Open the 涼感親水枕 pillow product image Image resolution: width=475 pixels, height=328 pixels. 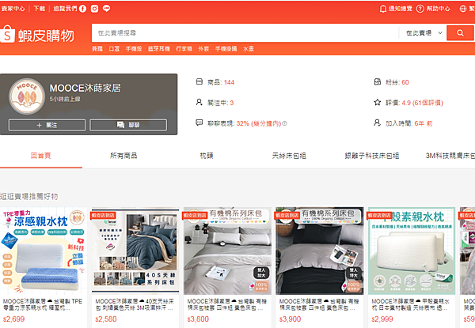tap(44, 251)
